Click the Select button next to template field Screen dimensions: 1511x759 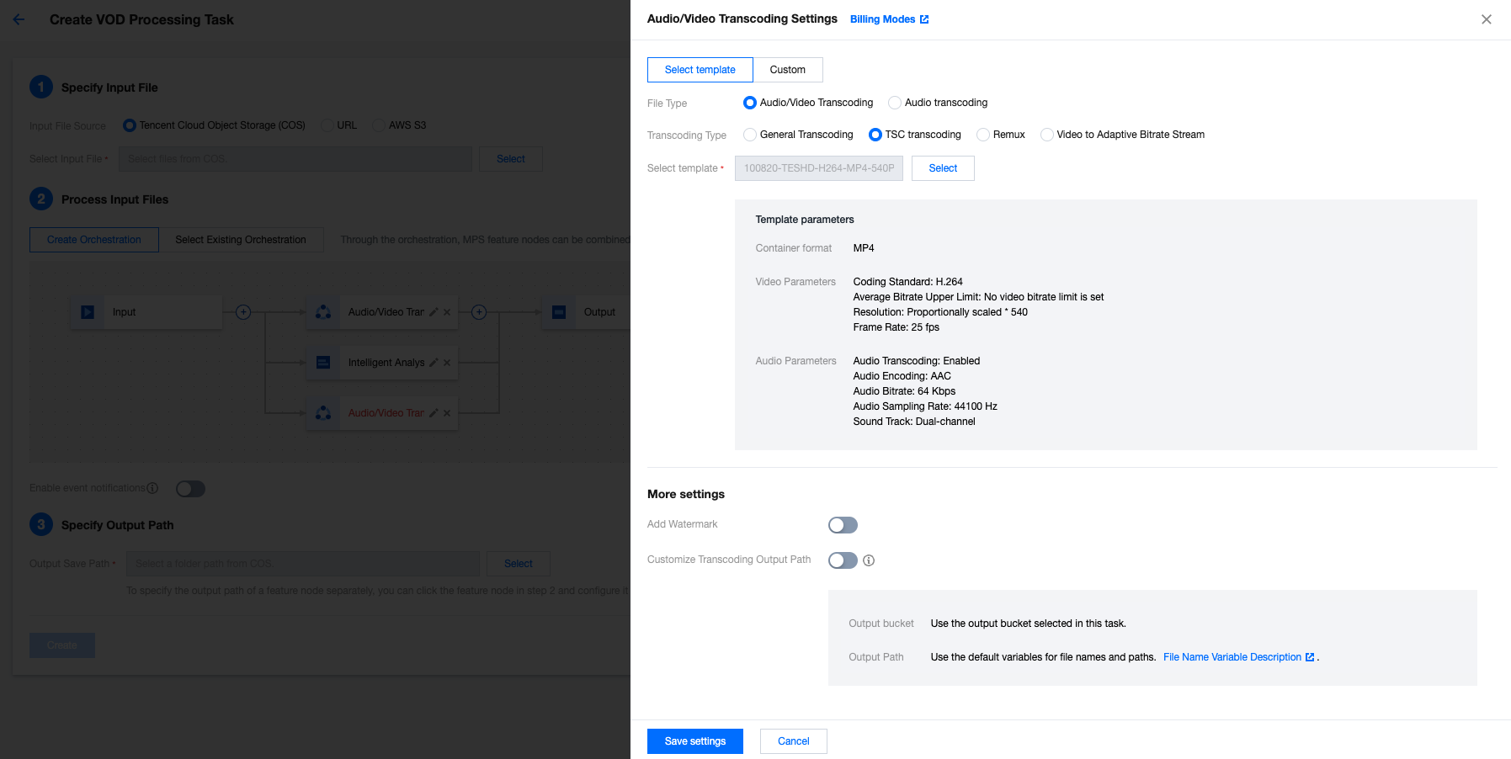tap(943, 168)
